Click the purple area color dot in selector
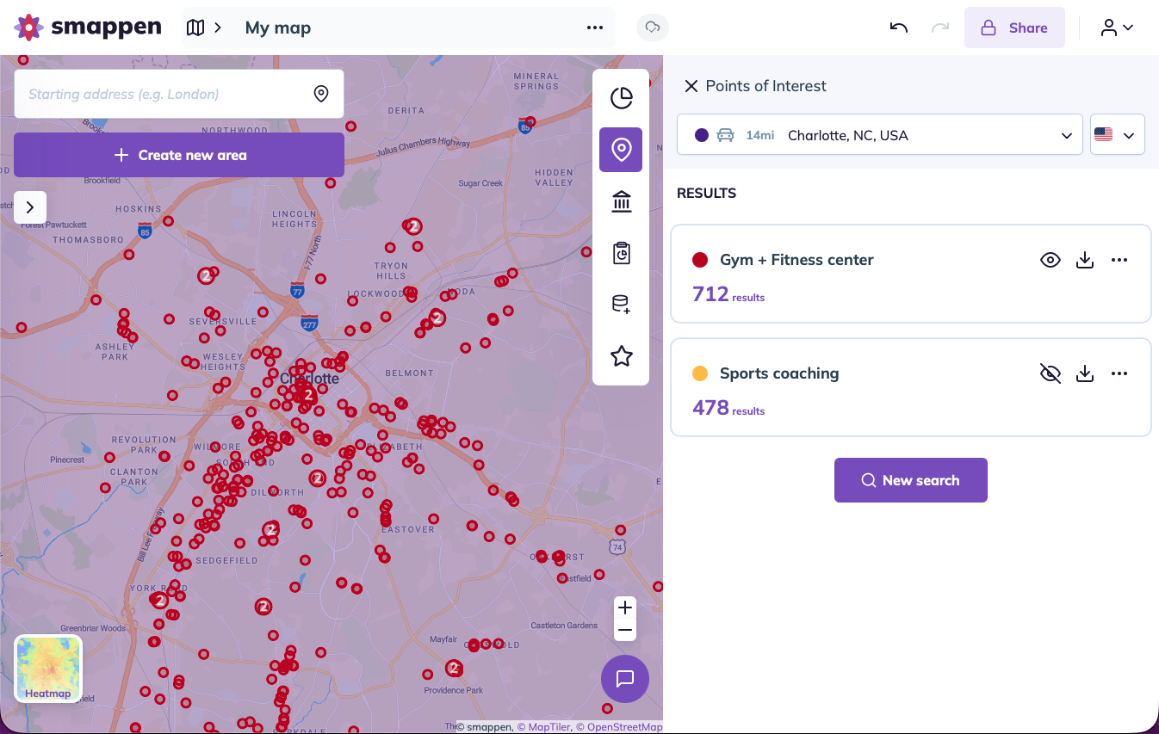Viewport: 1159px width, 734px height. click(702, 135)
